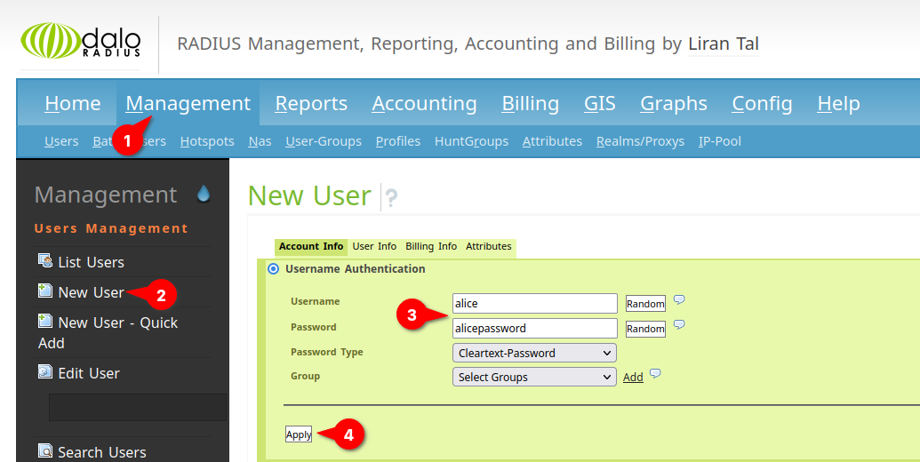
Task: Click the Edit User icon in sidebar
Action: click(x=45, y=372)
